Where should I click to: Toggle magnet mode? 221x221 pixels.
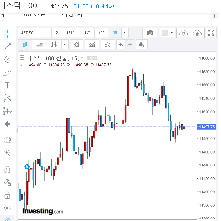(7, 169)
